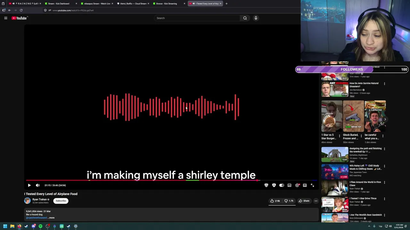Go to YouTube home via logo

(19, 18)
